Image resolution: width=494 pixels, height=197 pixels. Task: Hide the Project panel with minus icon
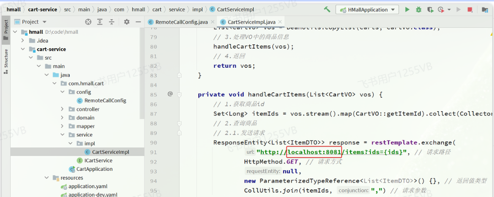(x=138, y=22)
